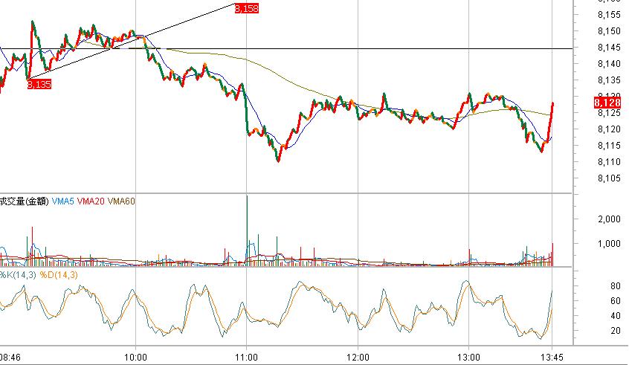629x365 pixels.
Task: Click the 12:00 time axis label
Action: (x=358, y=357)
